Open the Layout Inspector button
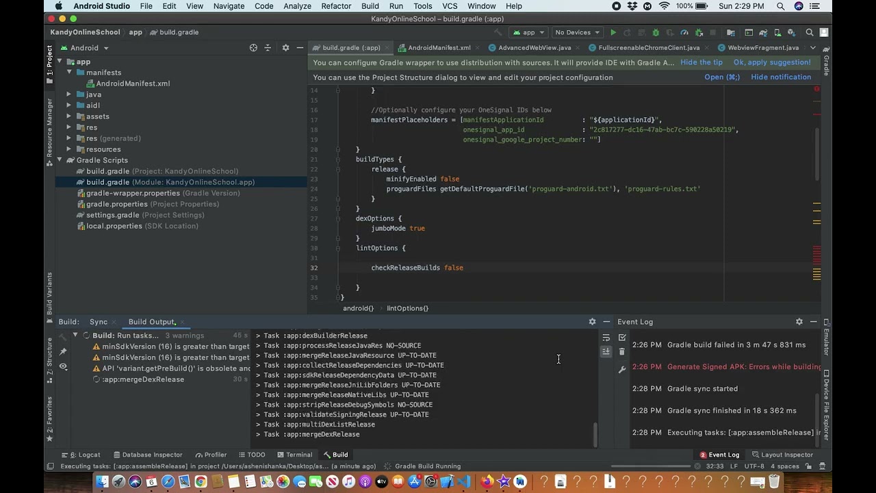Viewport: 876px width, 493px height. tap(782, 455)
